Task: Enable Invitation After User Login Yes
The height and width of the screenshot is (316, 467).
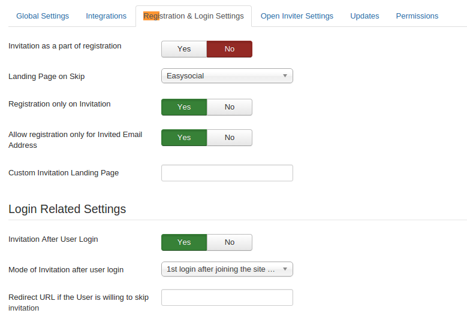Action: pyautogui.click(x=184, y=242)
